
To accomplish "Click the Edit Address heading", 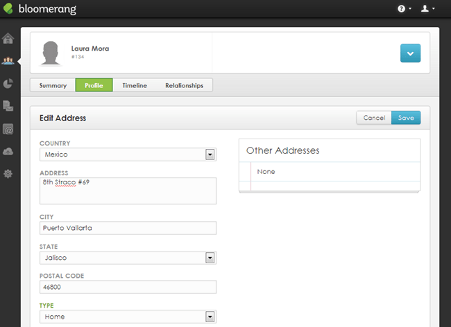I will [62, 118].
